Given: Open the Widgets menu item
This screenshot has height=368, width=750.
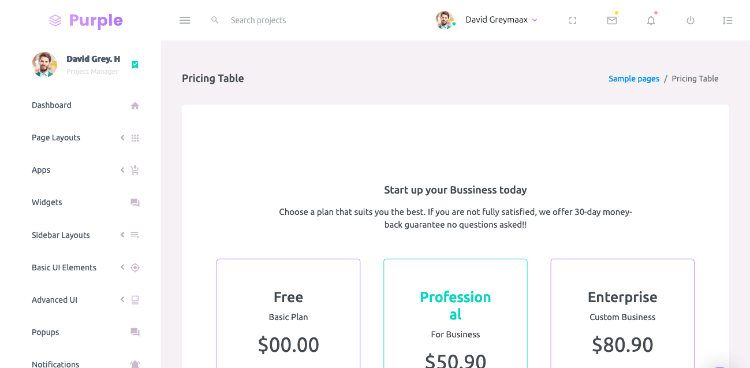Looking at the screenshot, I should tap(47, 202).
